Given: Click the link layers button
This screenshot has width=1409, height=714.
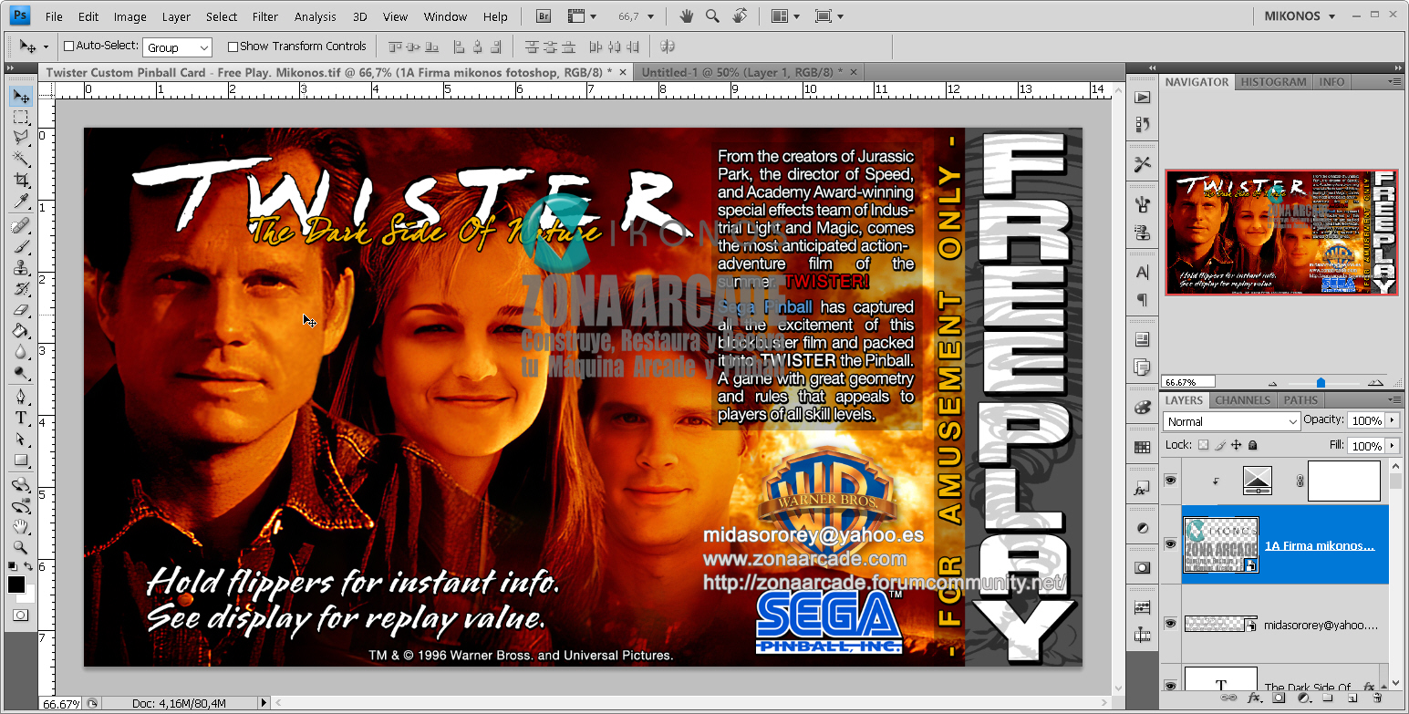Looking at the screenshot, I should tap(1230, 698).
